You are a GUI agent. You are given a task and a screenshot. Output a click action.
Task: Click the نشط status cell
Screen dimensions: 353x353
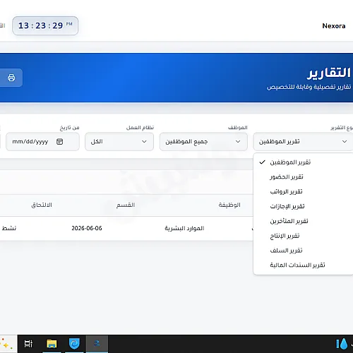[9, 228]
